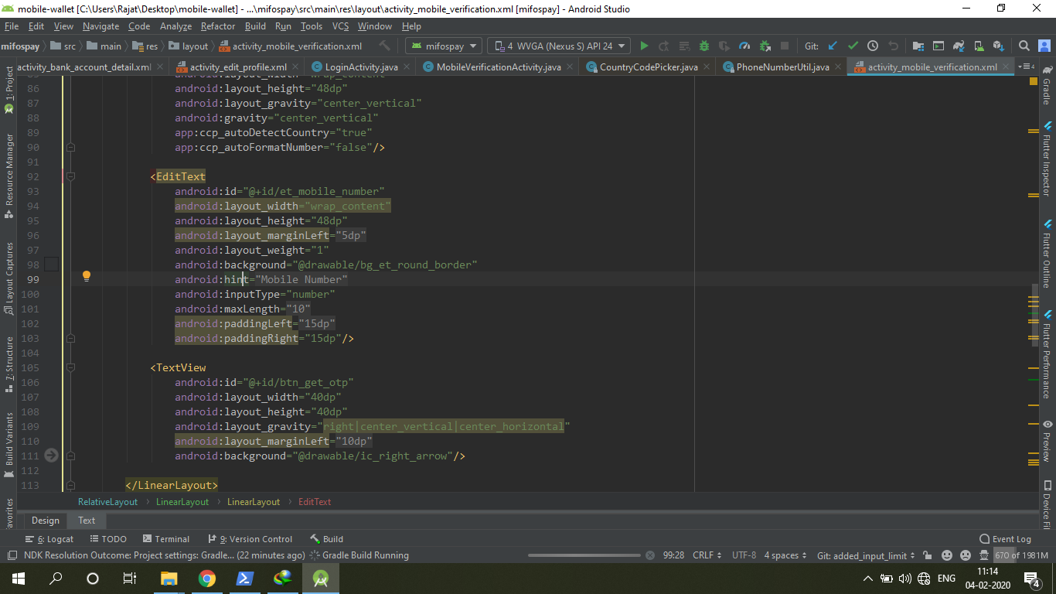Click EditText in the breadcrumb bar
This screenshot has height=594, width=1056.
tap(314, 502)
